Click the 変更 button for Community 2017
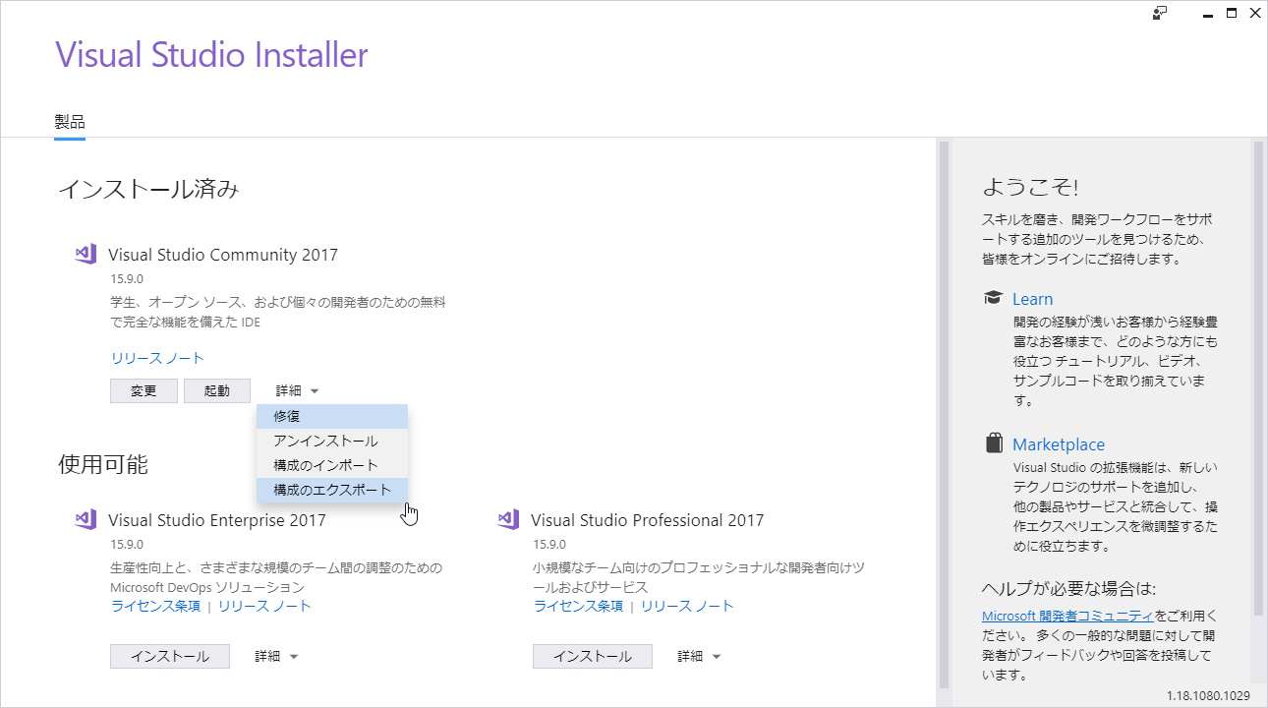The width and height of the screenshot is (1268, 708). coord(144,389)
